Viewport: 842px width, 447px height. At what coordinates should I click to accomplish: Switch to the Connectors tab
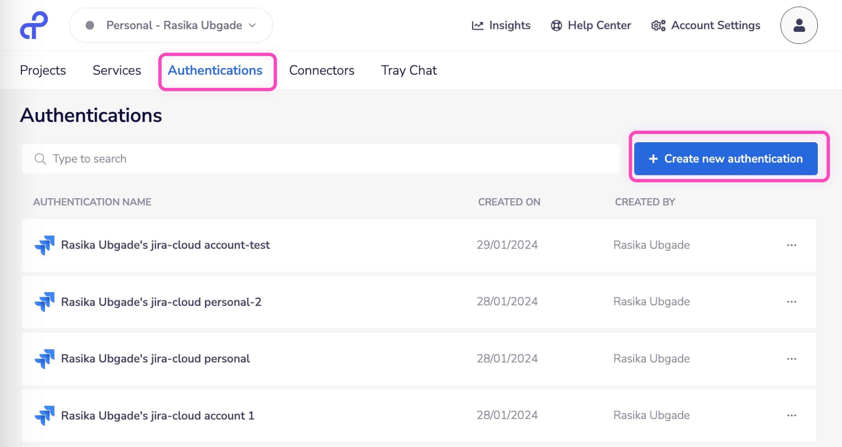[321, 70]
